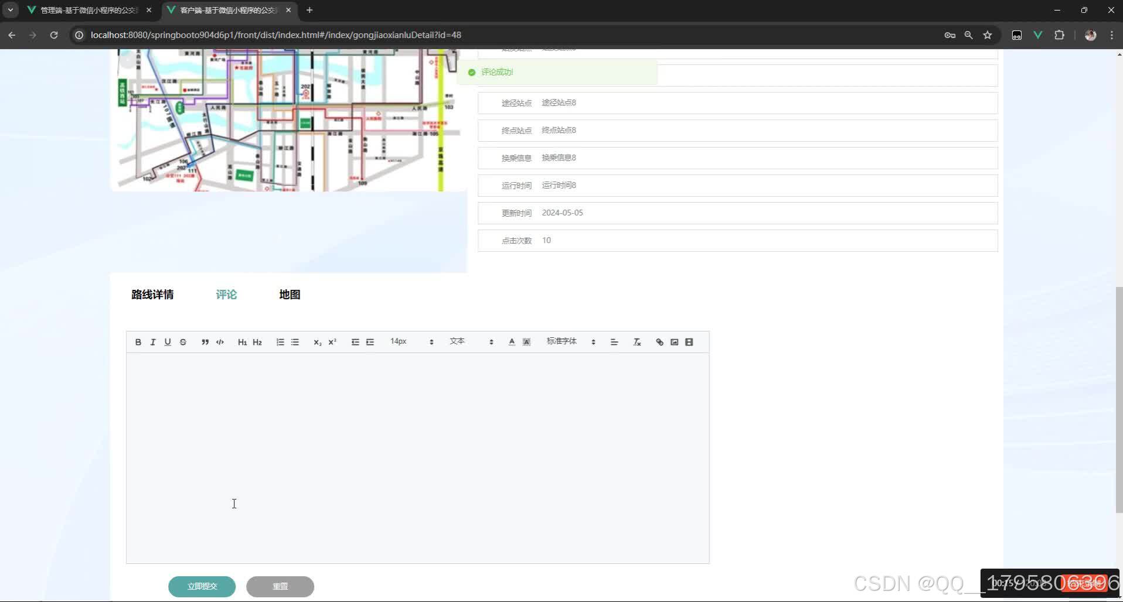Insert a blockquote in the editor
Image resolution: width=1123 pixels, height=602 pixels.
point(205,342)
